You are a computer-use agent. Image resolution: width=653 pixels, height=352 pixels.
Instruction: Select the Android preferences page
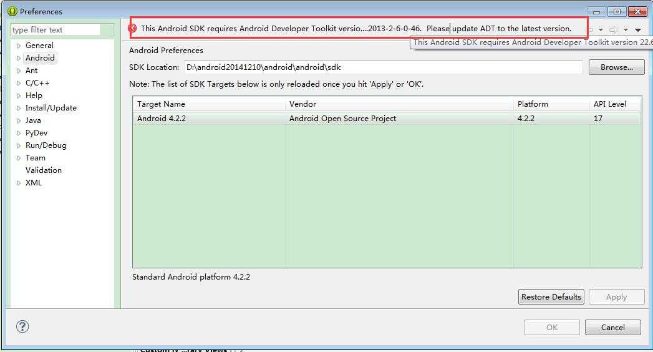(40, 58)
